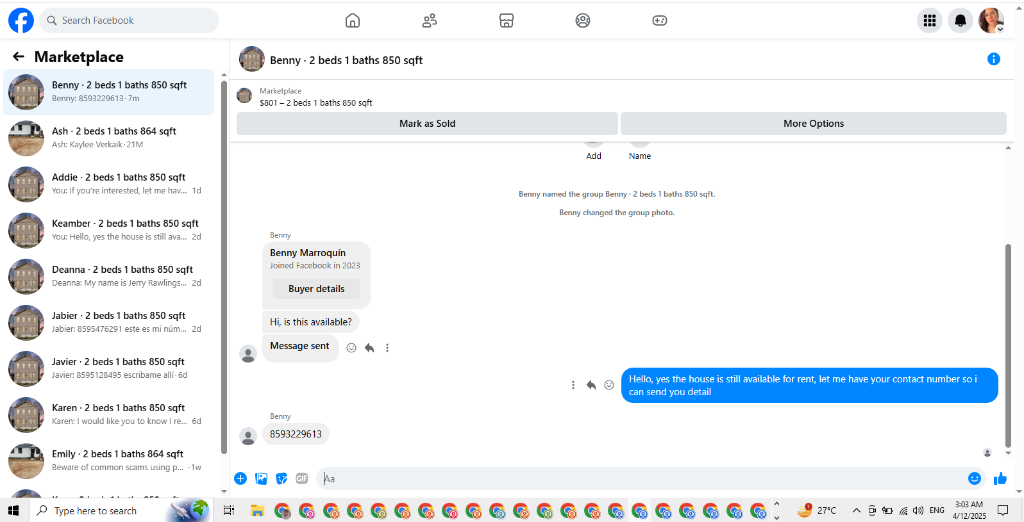This screenshot has width=1024, height=522.
Task: Open File Explorer from the taskbar
Action: 258,510
